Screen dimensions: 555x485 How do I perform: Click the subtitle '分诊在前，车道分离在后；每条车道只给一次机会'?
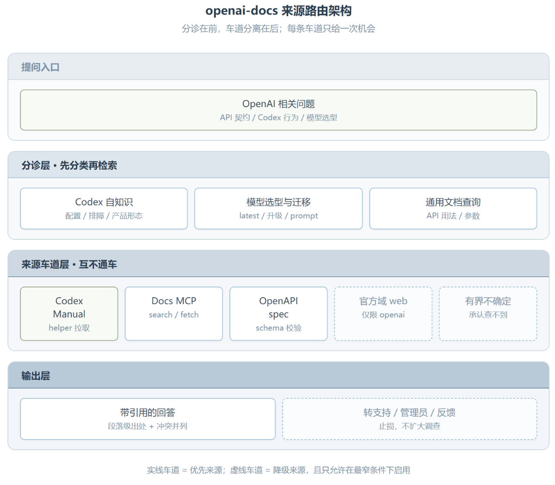pos(278,28)
